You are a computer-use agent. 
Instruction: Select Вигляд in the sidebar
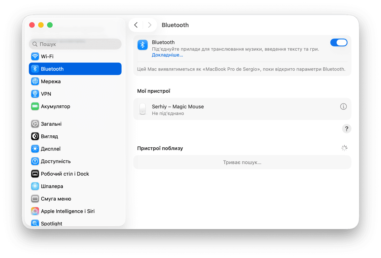coord(50,136)
